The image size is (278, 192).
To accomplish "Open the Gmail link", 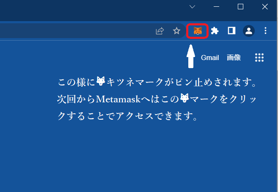I will coord(210,58).
